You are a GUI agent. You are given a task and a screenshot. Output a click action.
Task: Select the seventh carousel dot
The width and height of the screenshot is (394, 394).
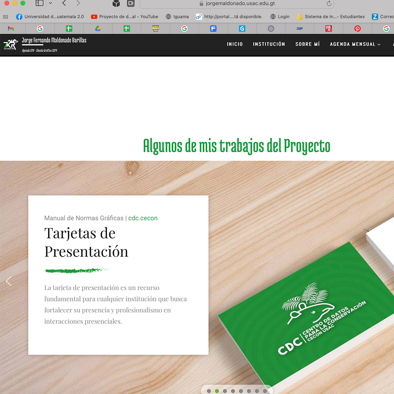[257, 391]
